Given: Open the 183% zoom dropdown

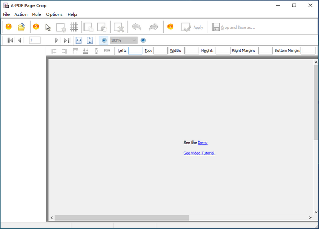Looking at the screenshot, I should 123,40.
